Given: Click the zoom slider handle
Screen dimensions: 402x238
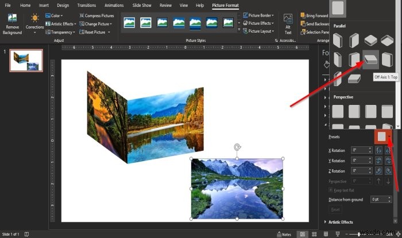Looking at the screenshot, I should click(359, 234).
